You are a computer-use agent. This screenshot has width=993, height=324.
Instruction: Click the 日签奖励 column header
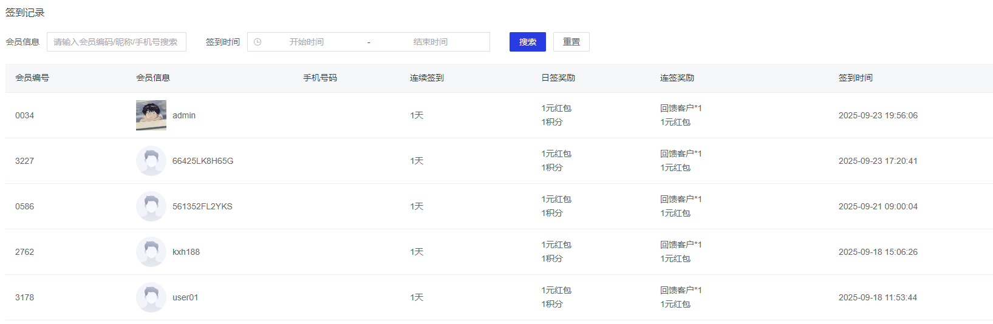point(558,78)
